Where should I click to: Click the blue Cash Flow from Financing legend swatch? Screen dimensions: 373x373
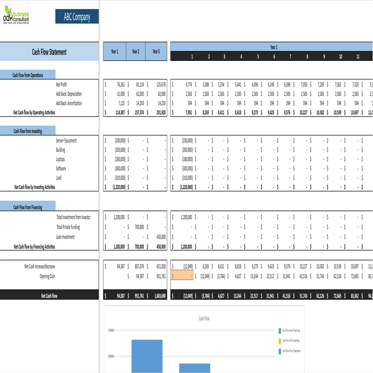coord(280,330)
